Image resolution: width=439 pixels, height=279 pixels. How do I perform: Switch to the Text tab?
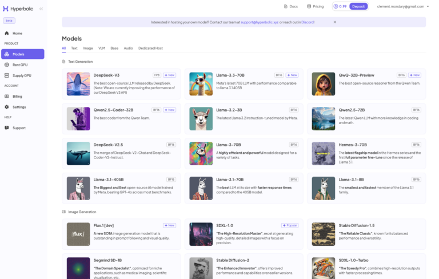click(x=74, y=48)
